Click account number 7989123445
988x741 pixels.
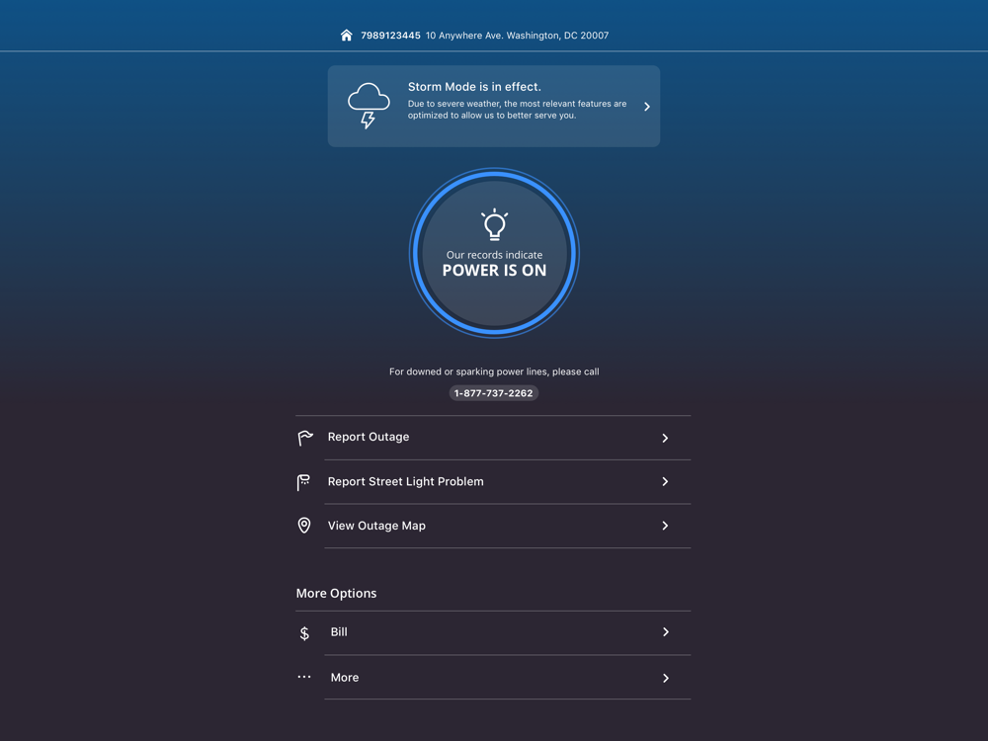point(390,36)
